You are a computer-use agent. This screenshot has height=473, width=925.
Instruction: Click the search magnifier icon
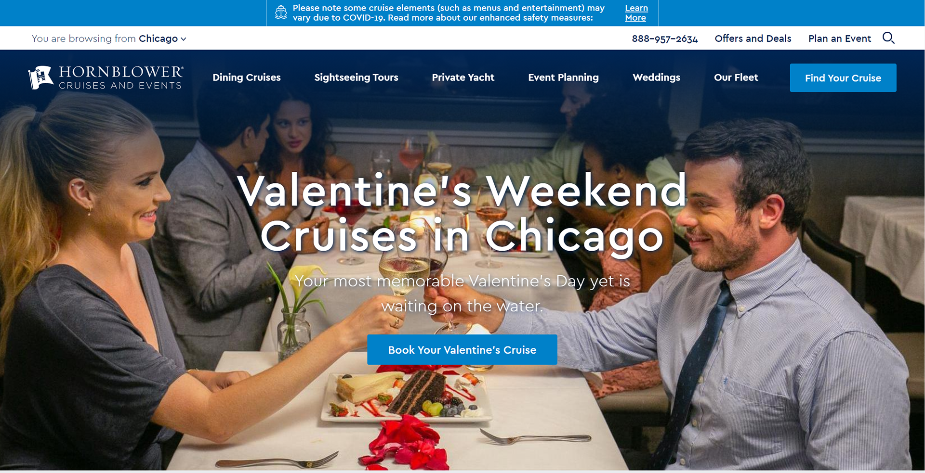888,38
